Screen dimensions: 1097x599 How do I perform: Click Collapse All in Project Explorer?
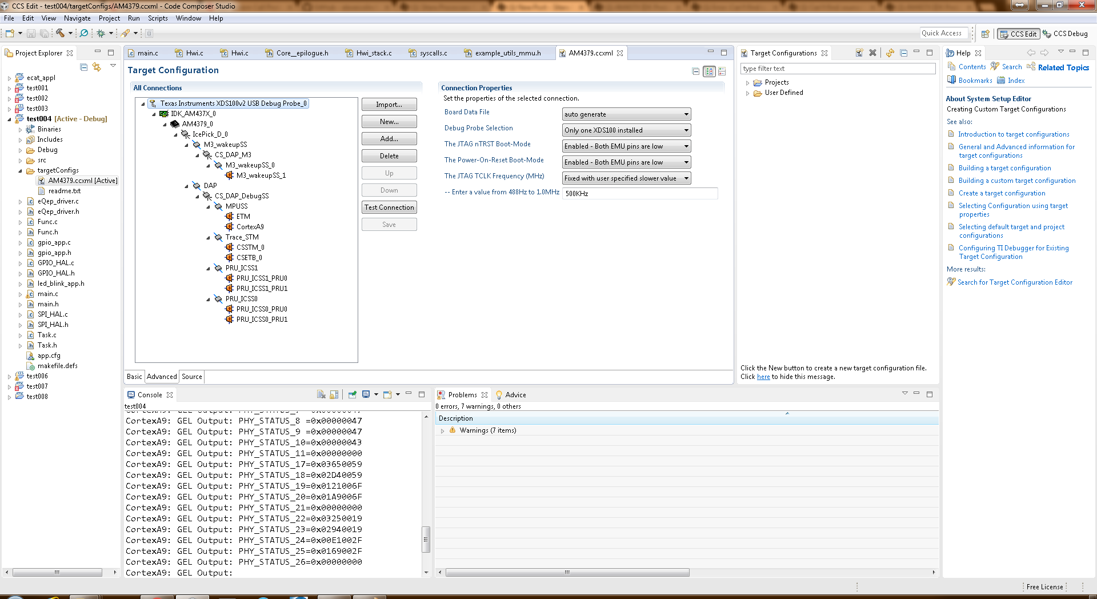[84, 67]
